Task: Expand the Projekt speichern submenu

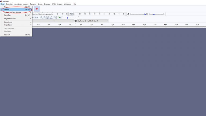Action: [16, 19]
